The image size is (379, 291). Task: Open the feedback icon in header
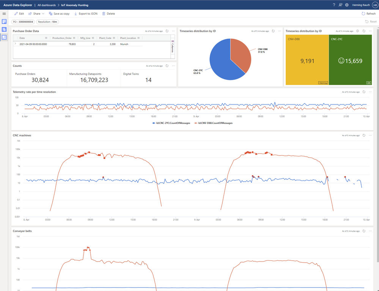tap(340, 5)
